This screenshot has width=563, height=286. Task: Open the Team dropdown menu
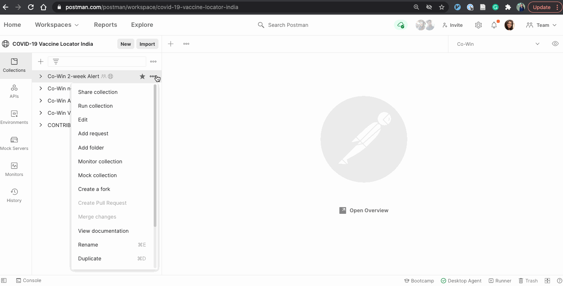541,25
